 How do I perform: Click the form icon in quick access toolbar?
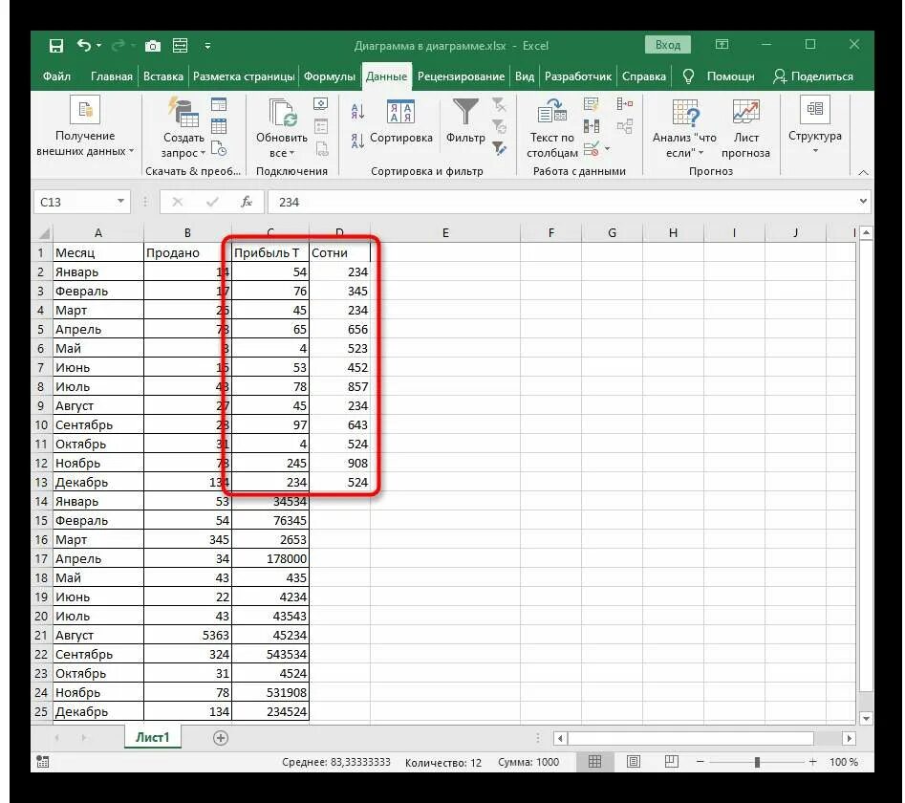180,45
